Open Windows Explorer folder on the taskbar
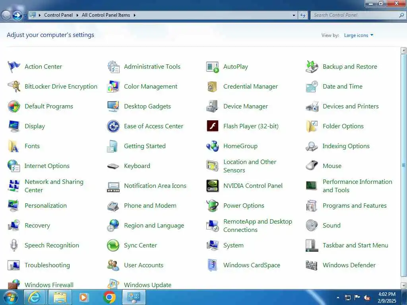This screenshot has height=305, width=407. [x=60, y=297]
